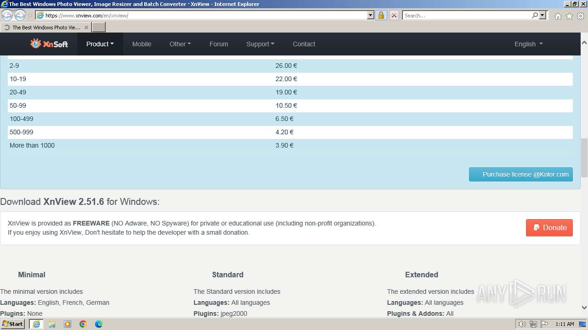This screenshot has width=588, height=330.
Task: Show the desktop via taskbar corner icon
Action: tap(583, 324)
